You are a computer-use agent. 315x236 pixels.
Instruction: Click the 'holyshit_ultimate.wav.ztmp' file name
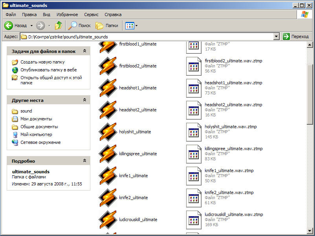click(x=231, y=127)
